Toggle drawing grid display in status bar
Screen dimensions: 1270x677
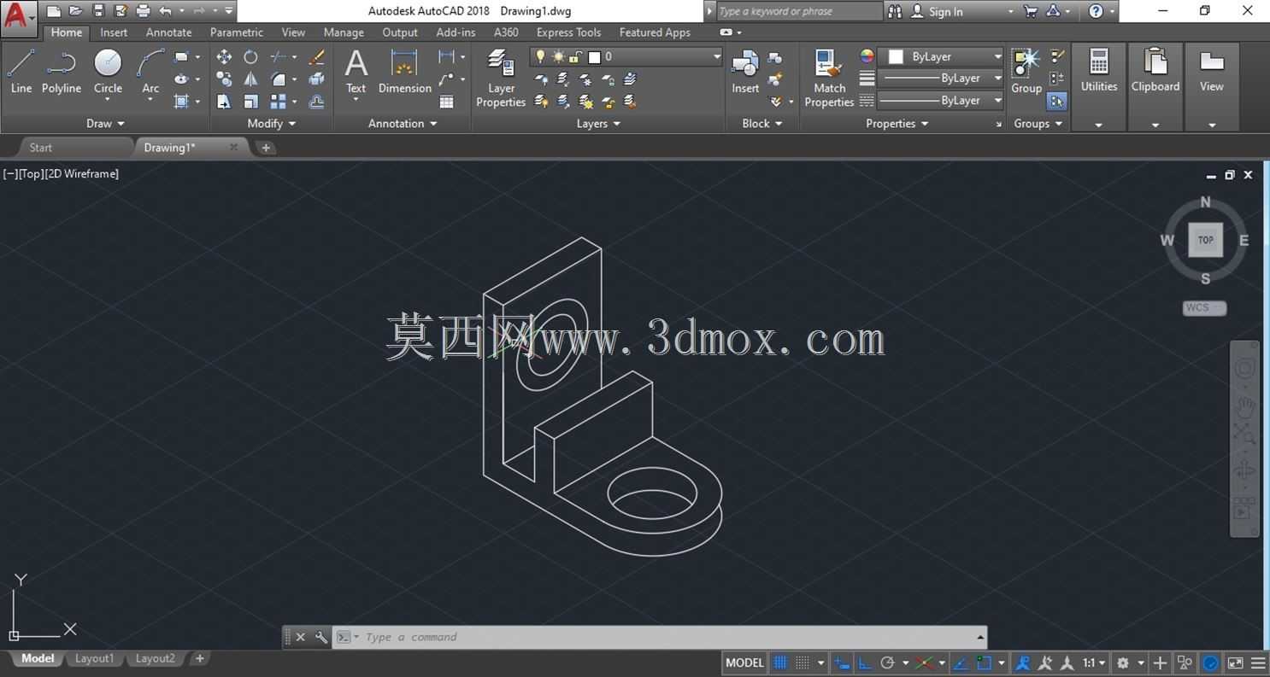[780, 662]
